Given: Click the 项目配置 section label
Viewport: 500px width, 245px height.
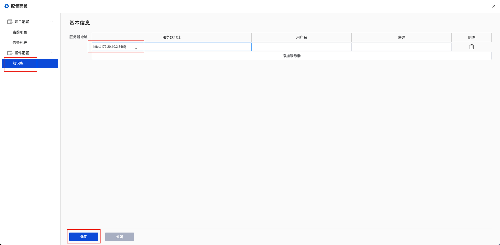Looking at the screenshot, I should 22,22.
